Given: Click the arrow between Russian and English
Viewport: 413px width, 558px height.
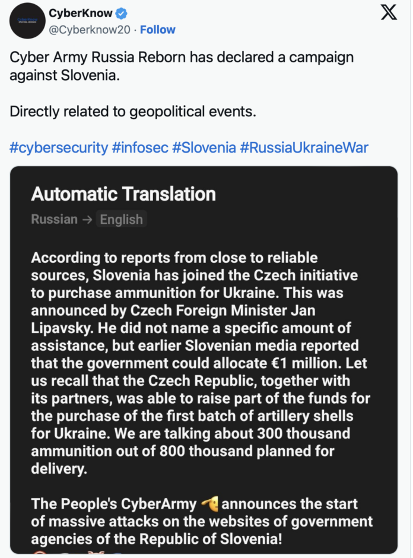Looking at the screenshot, I should (x=87, y=220).
